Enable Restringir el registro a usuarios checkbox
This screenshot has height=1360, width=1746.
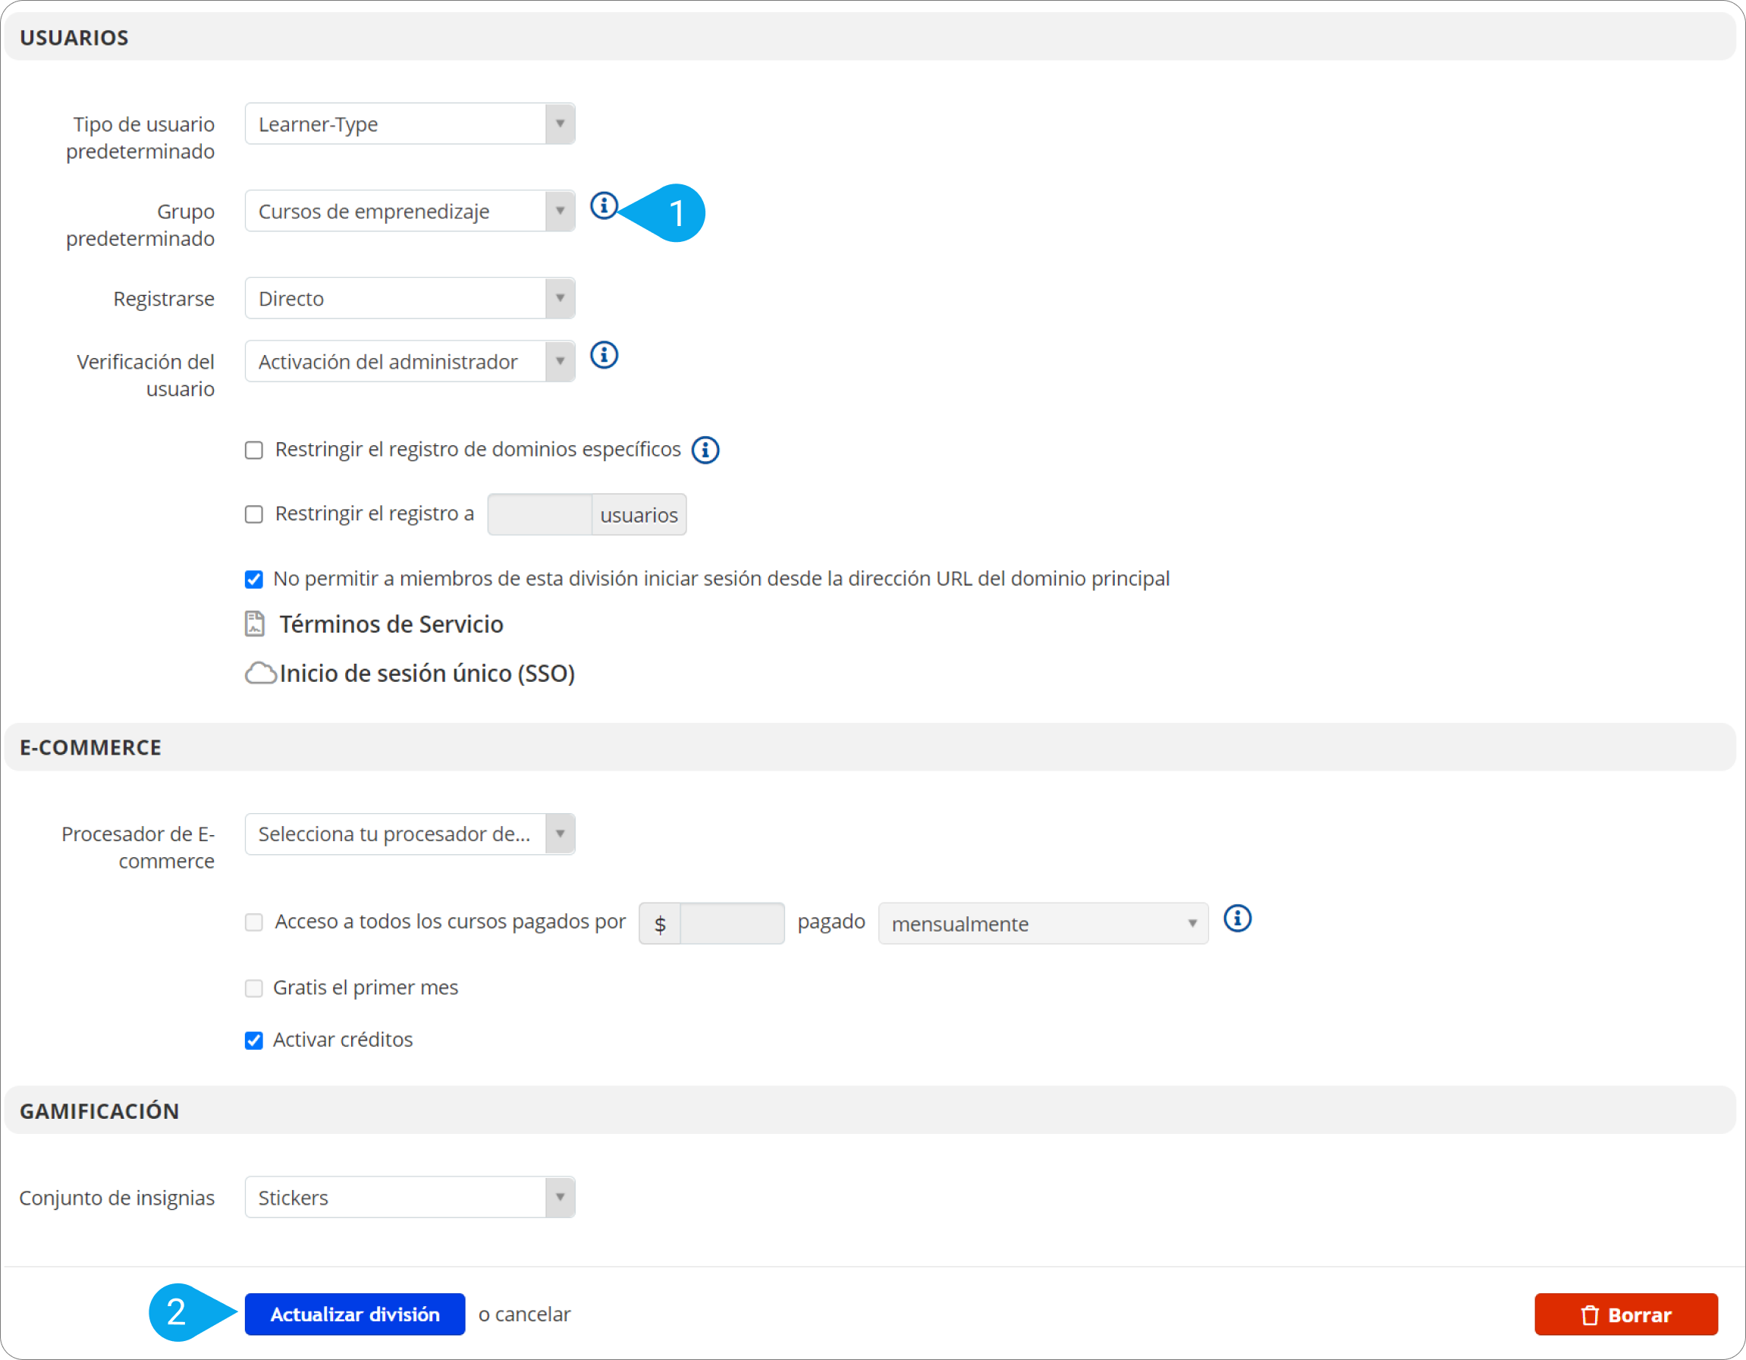click(x=253, y=514)
